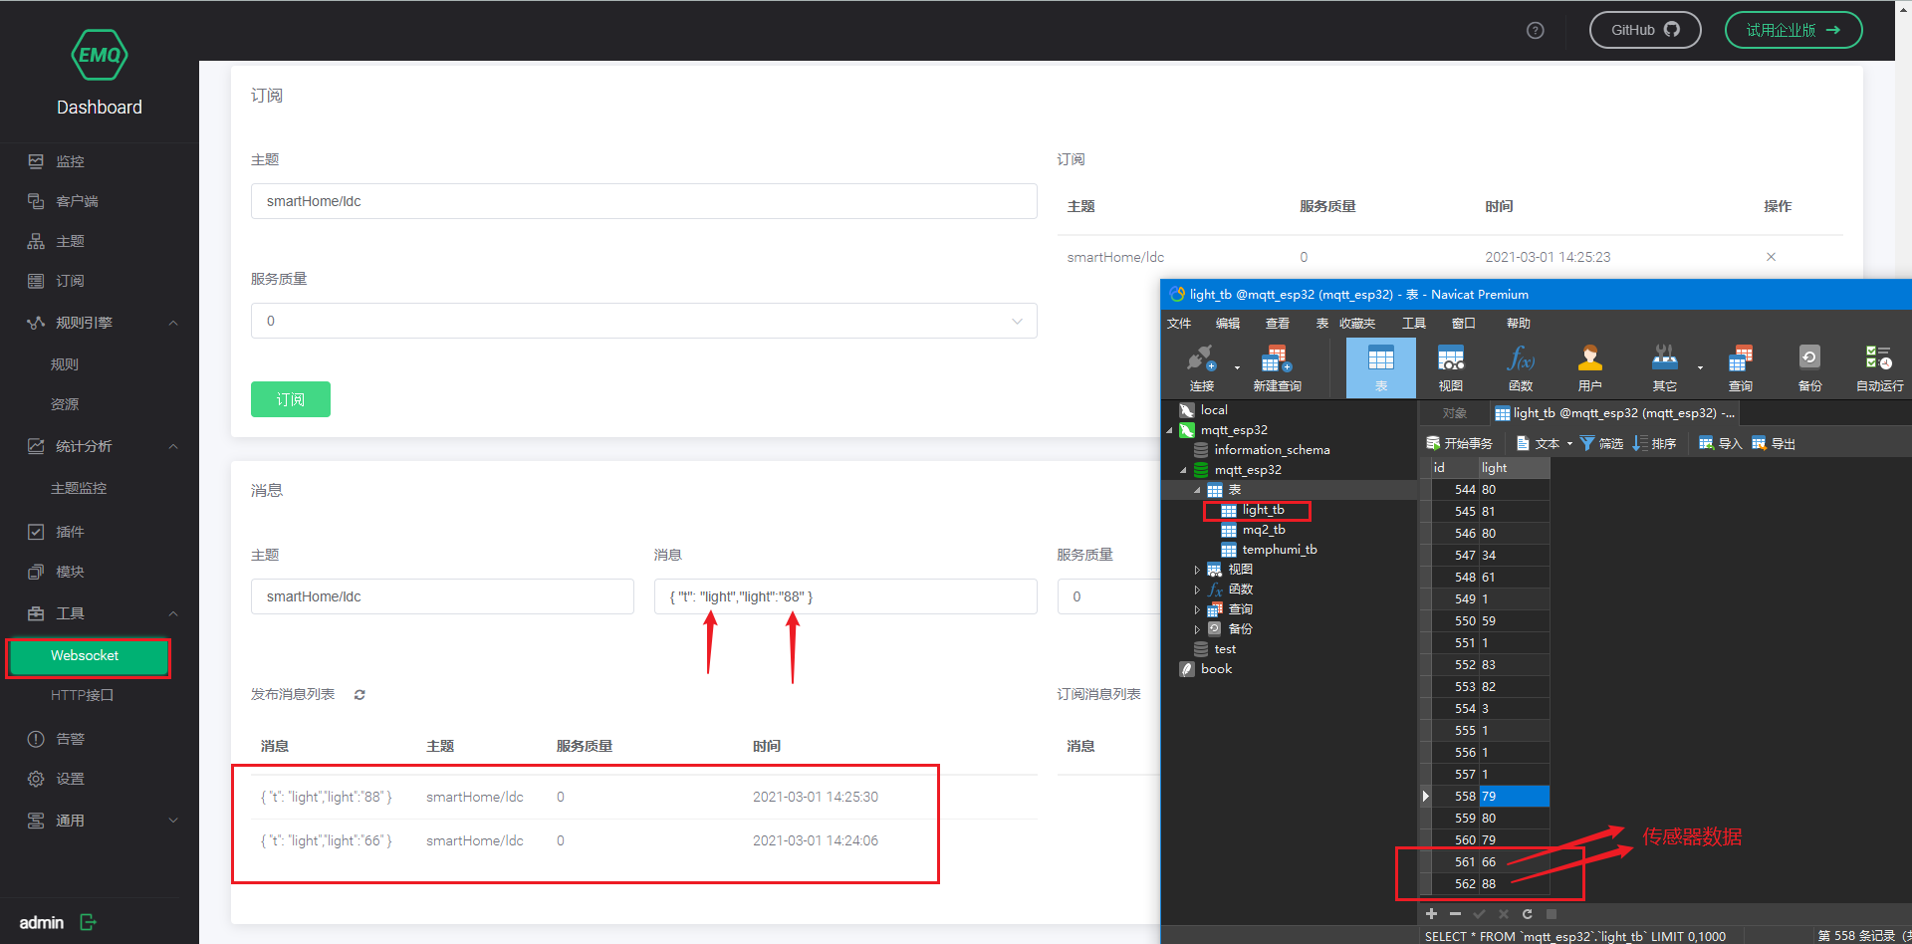Open the subscribe 服务质量 dropdown
Screen dimensions: 1912x944
tap(643, 321)
